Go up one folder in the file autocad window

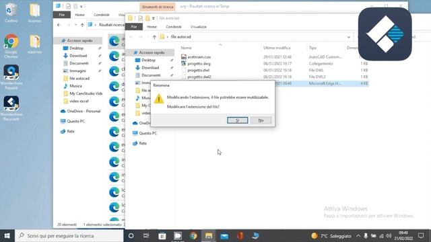[x=154, y=37]
